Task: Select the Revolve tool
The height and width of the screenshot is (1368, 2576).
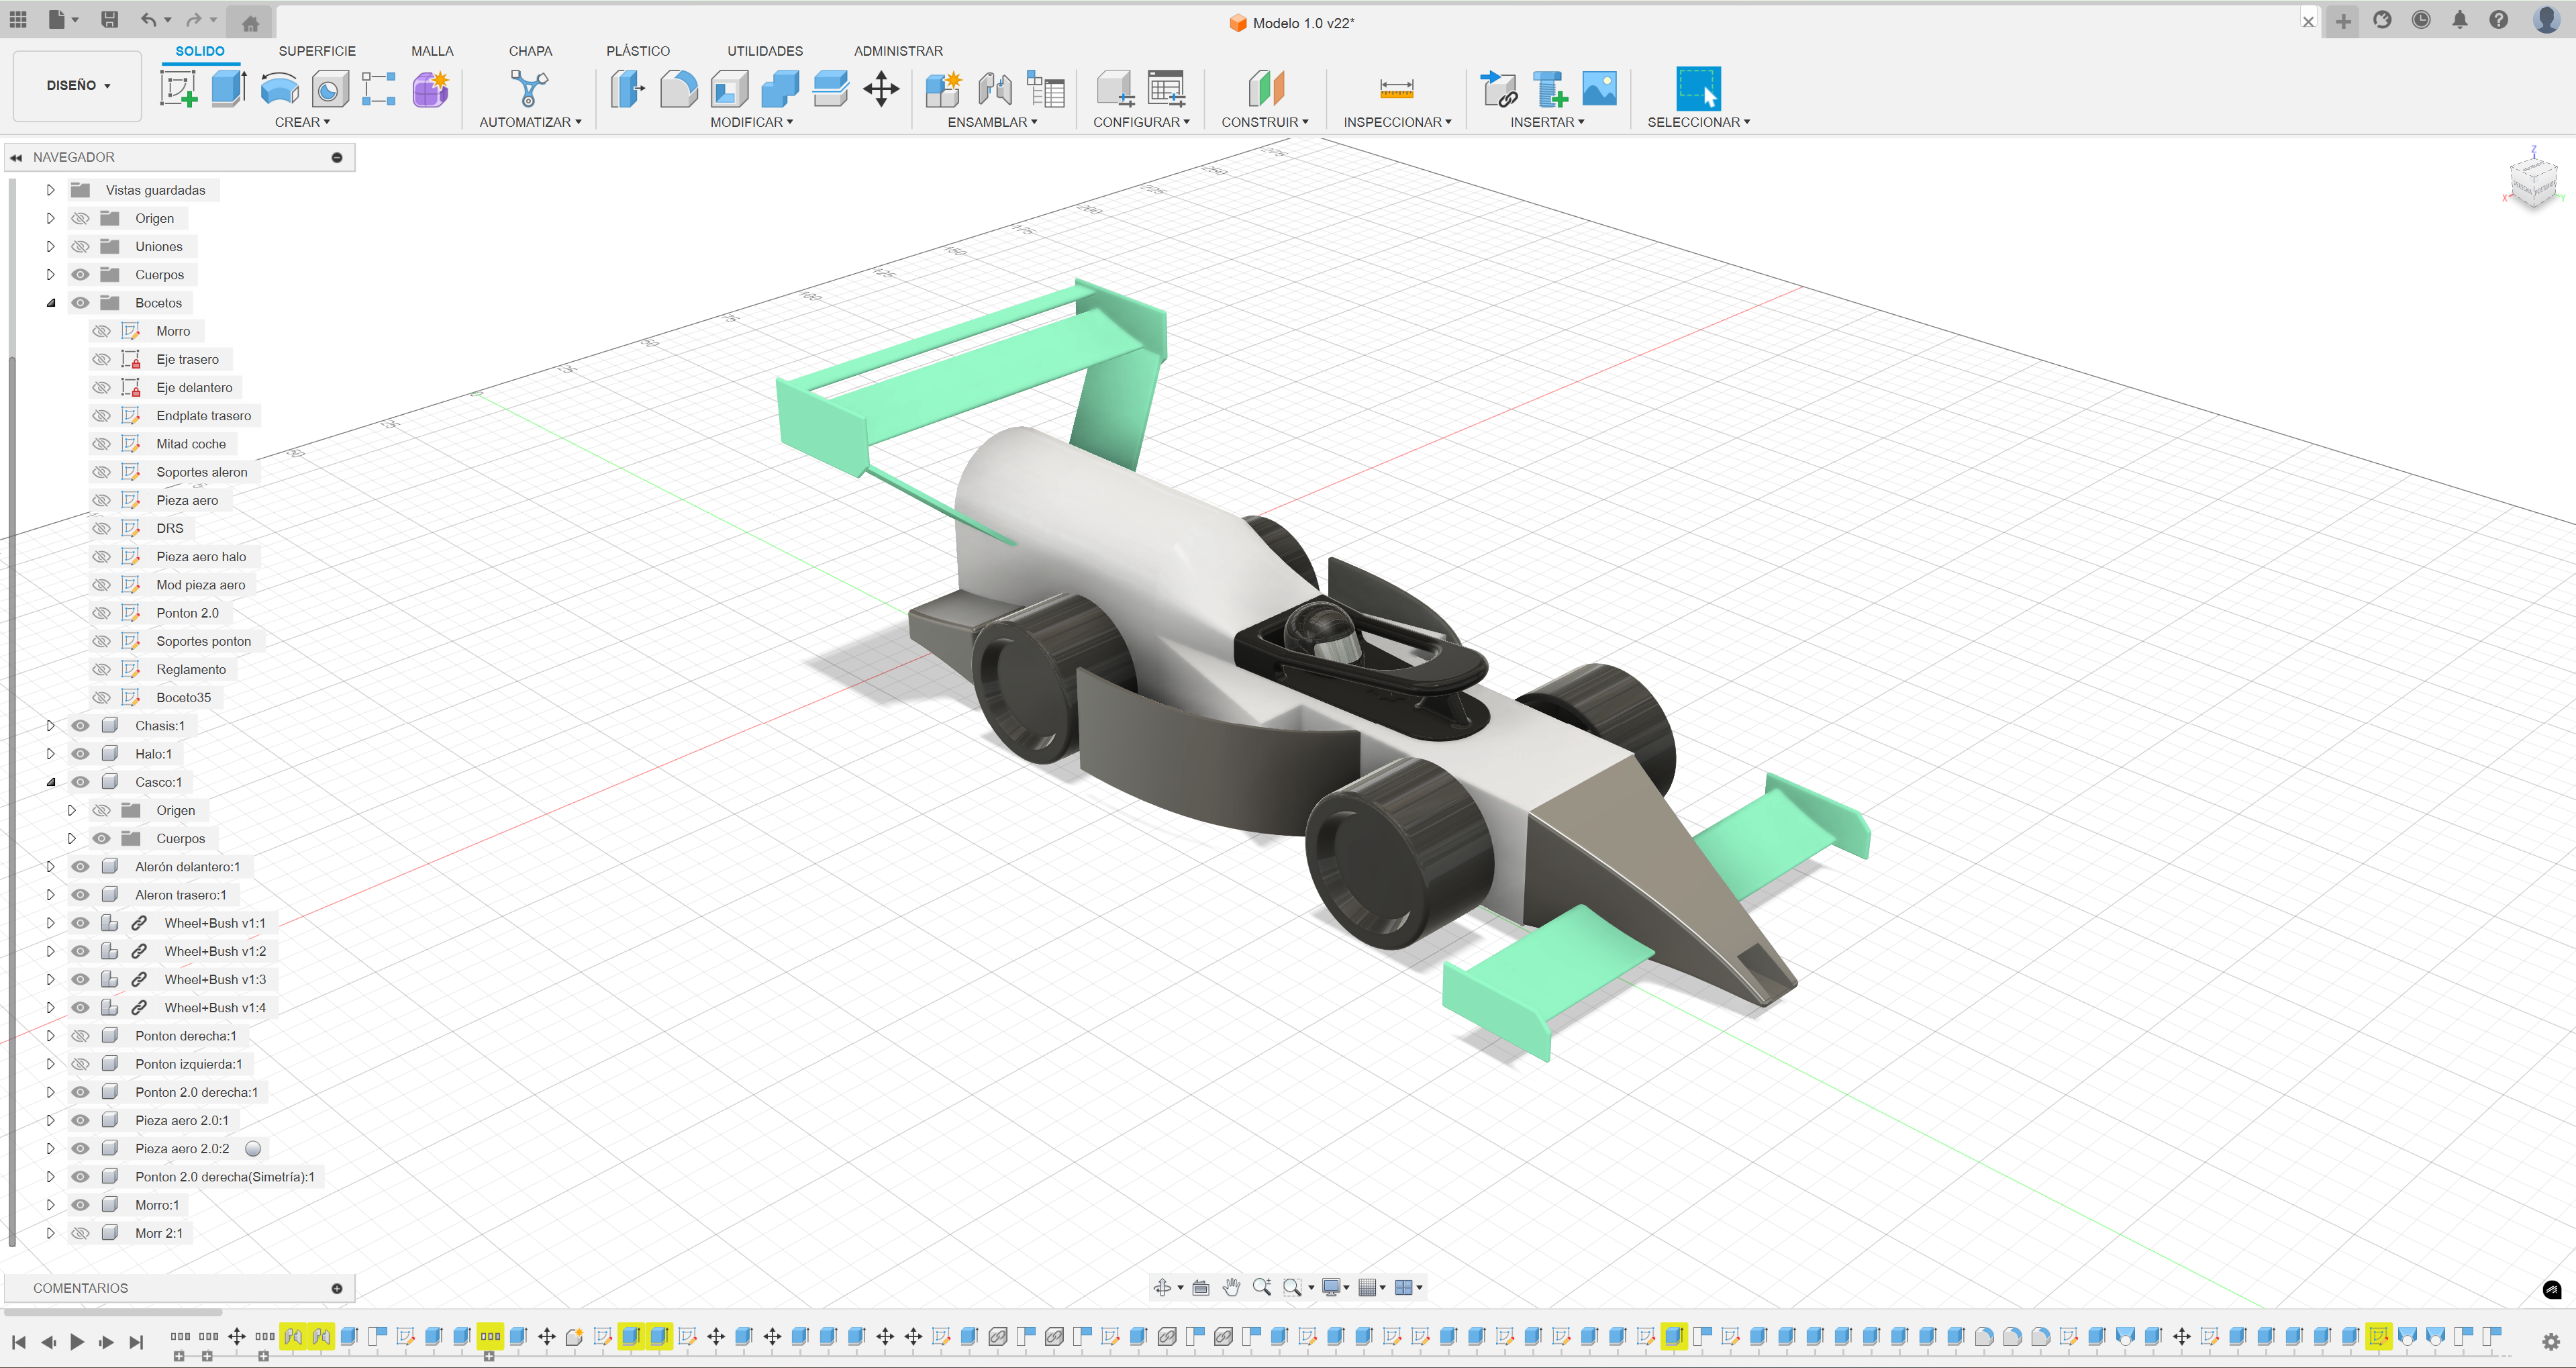Action: pyautogui.click(x=279, y=88)
